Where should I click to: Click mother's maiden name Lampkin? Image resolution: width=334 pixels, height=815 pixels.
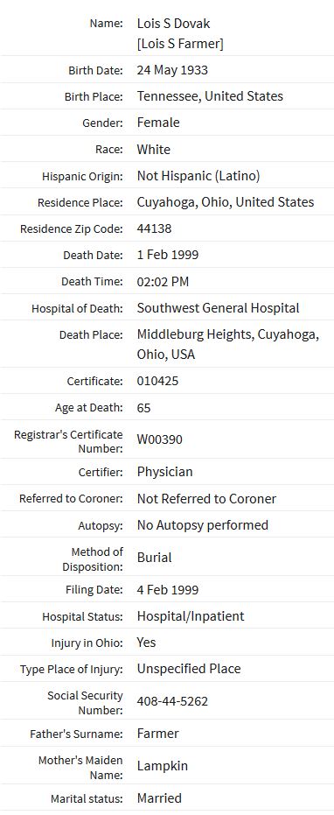163,766
